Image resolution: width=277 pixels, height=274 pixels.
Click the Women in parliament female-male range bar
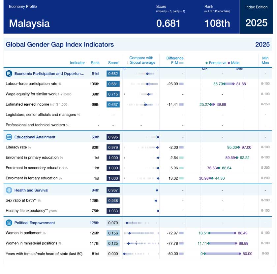[x=222, y=233]
